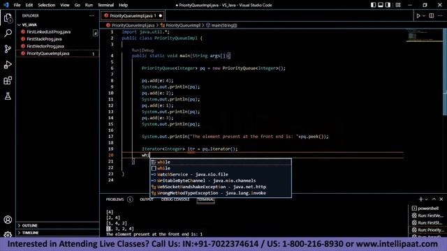Open the run options dropdown arrow
The width and height of the screenshot is (447, 251).
(424, 15)
